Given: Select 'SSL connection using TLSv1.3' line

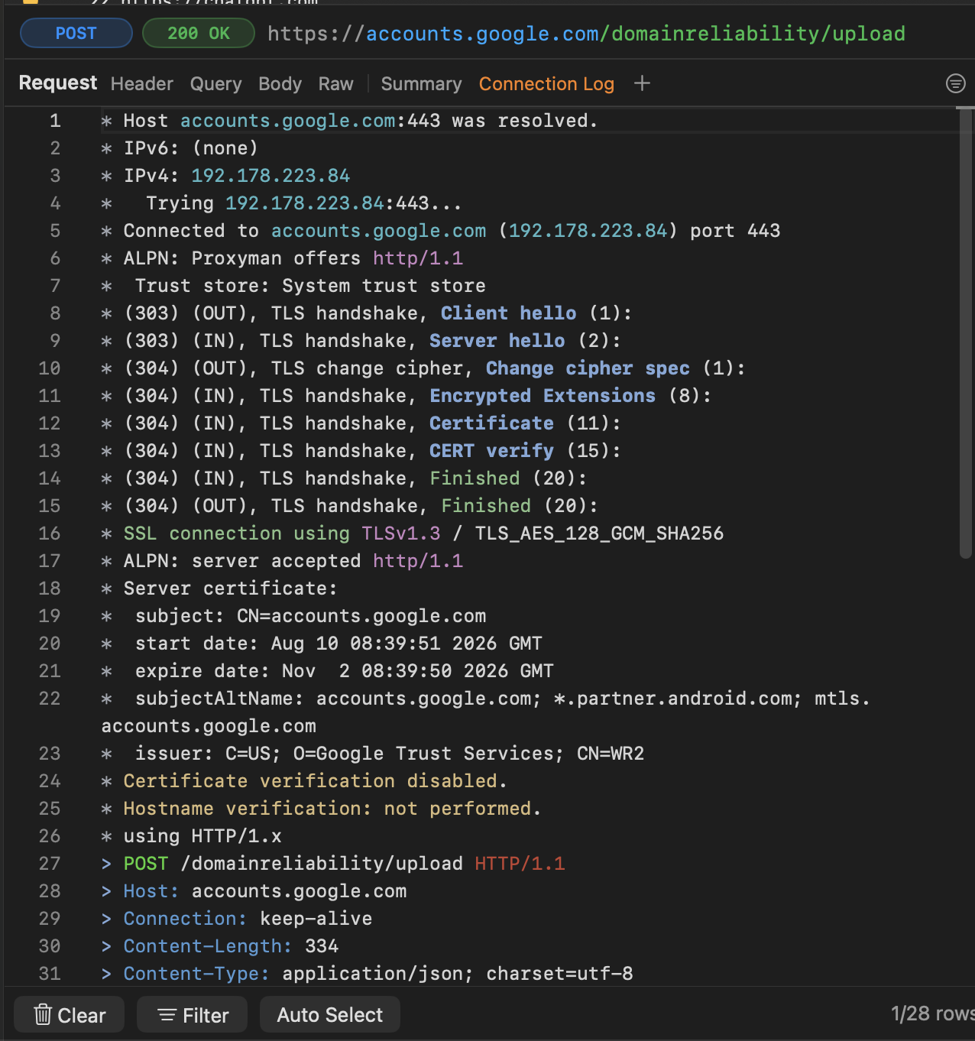Looking at the screenshot, I should point(413,533).
